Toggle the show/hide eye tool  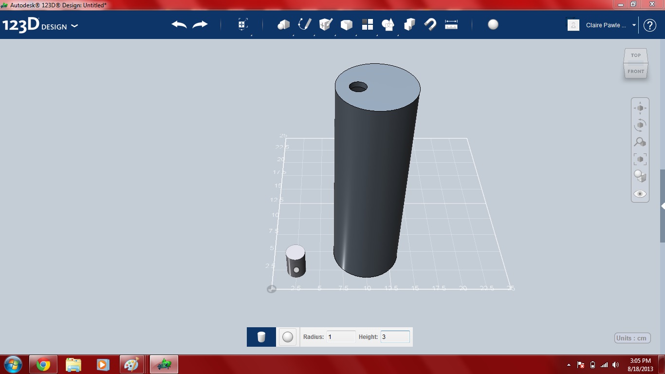[640, 194]
